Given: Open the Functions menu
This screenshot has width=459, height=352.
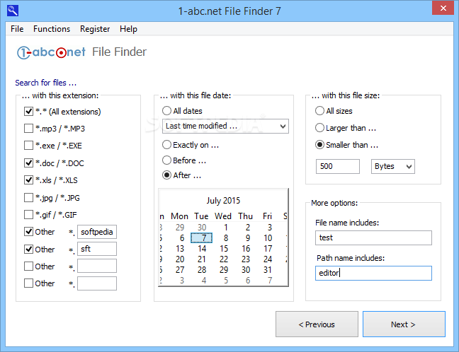Looking at the screenshot, I should [52, 29].
